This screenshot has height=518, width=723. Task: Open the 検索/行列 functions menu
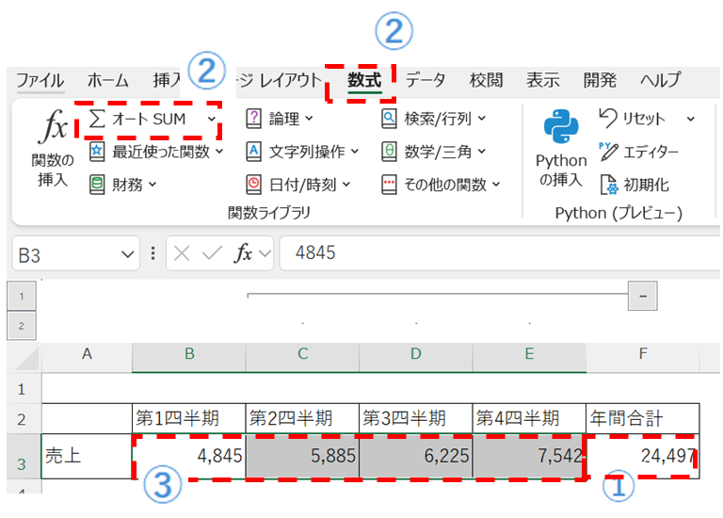(433, 119)
